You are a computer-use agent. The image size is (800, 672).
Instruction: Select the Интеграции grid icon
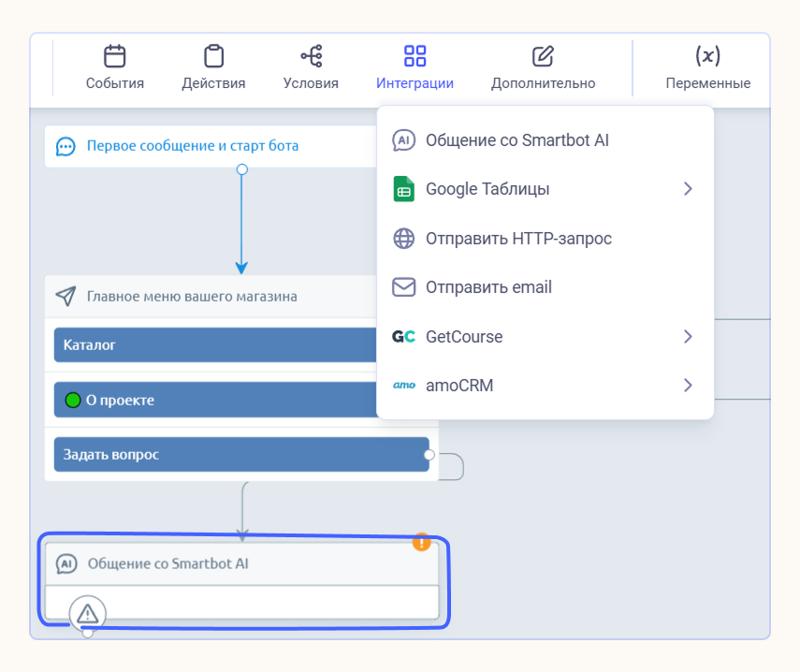point(415,56)
